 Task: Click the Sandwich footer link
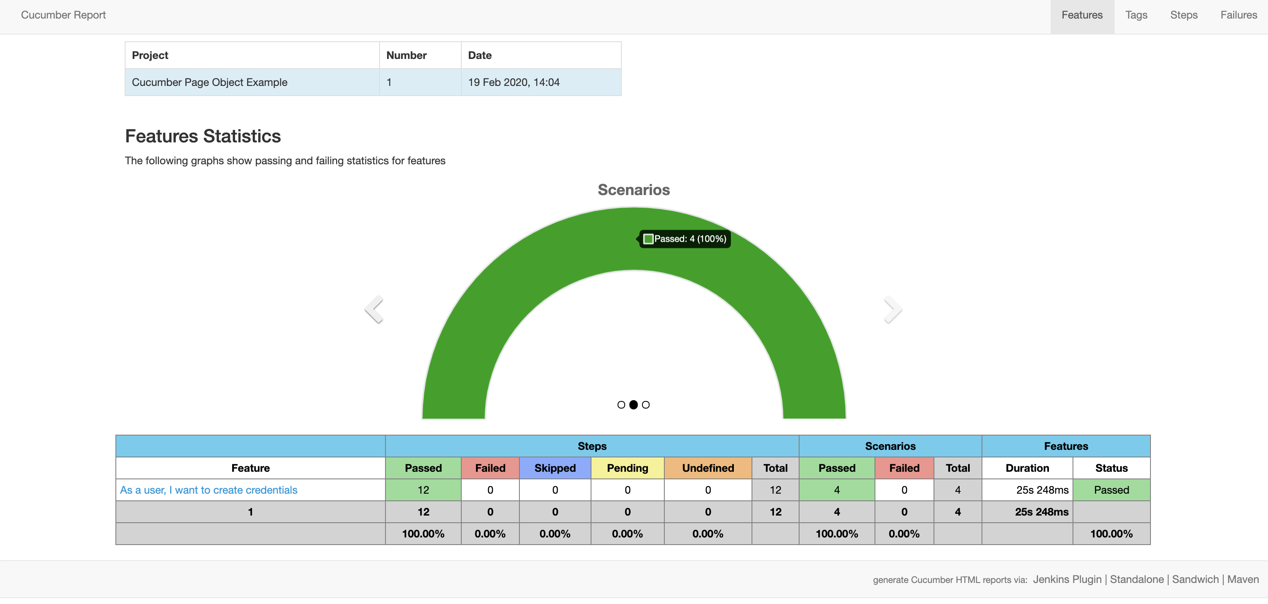(1195, 580)
